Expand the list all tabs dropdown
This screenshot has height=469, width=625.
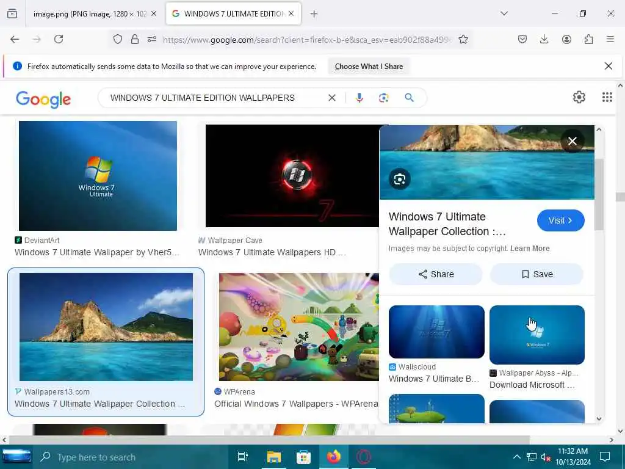(x=504, y=13)
